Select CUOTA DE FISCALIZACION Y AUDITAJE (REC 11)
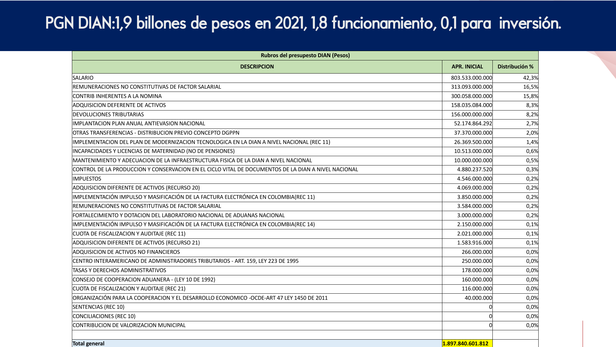Viewport: 616px width, 347px height. (129, 234)
